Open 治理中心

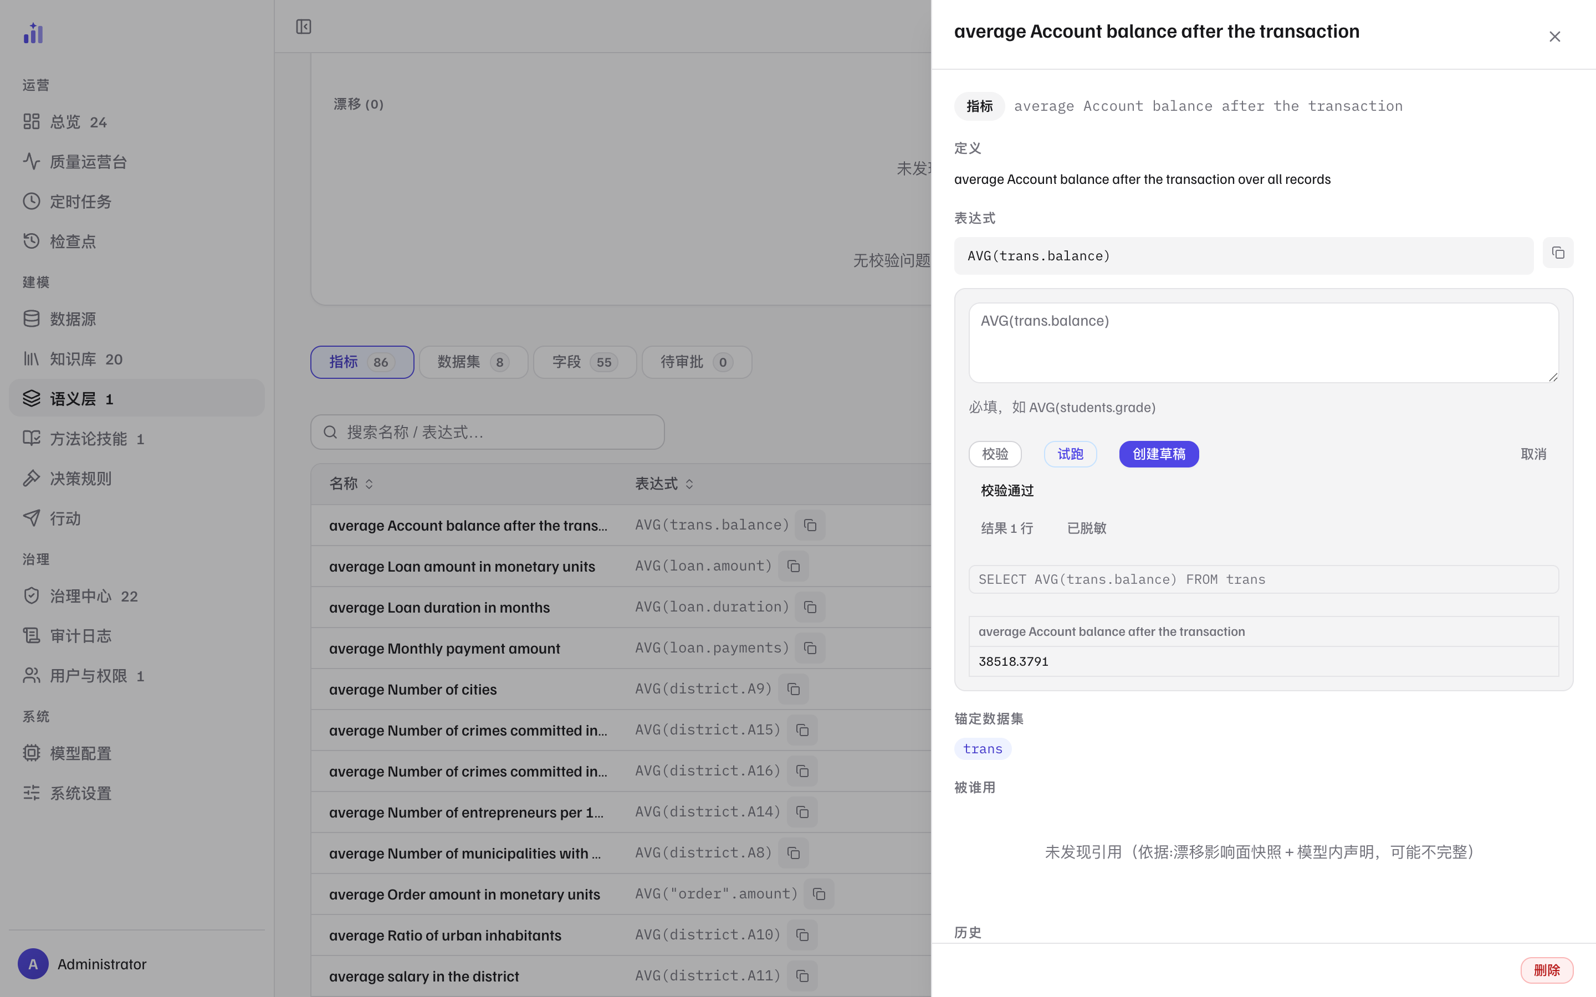136,596
